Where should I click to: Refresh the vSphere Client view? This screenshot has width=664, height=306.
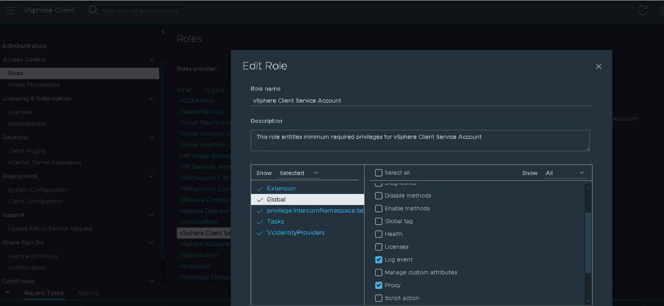tap(643, 10)
